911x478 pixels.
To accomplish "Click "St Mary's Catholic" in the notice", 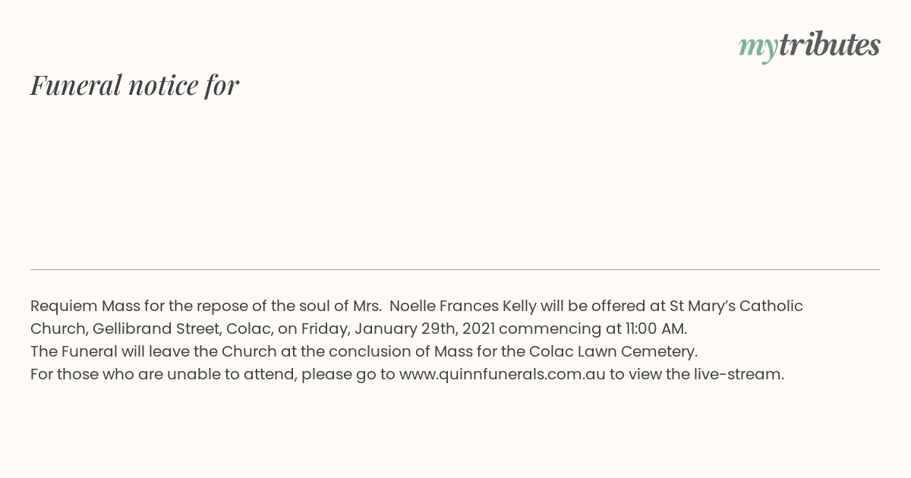I will (735, 306).
